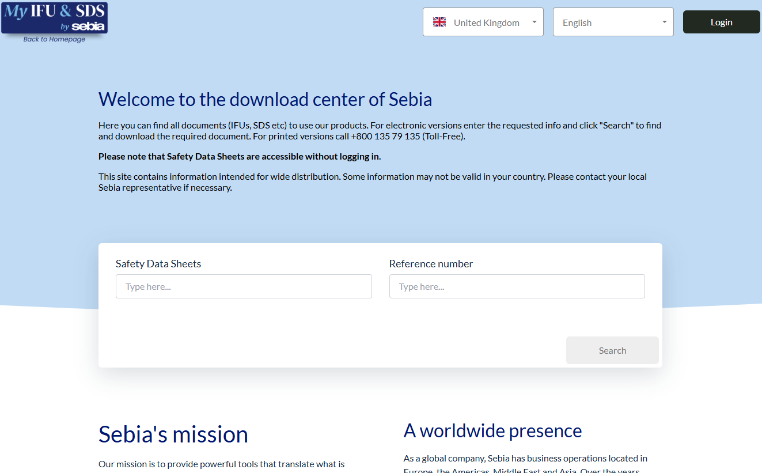The image size is (762, 473).
Task: Click inside the Reference number field
Action: [517, 286]
